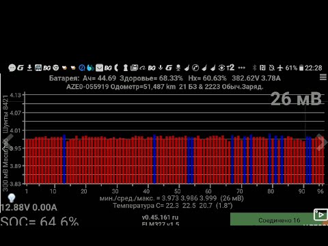This screenshot has width=328, height=246.
Task: Tap the 'v0.45.161 ru' version text
Action: pyautogui.click(x=160, y=217)
